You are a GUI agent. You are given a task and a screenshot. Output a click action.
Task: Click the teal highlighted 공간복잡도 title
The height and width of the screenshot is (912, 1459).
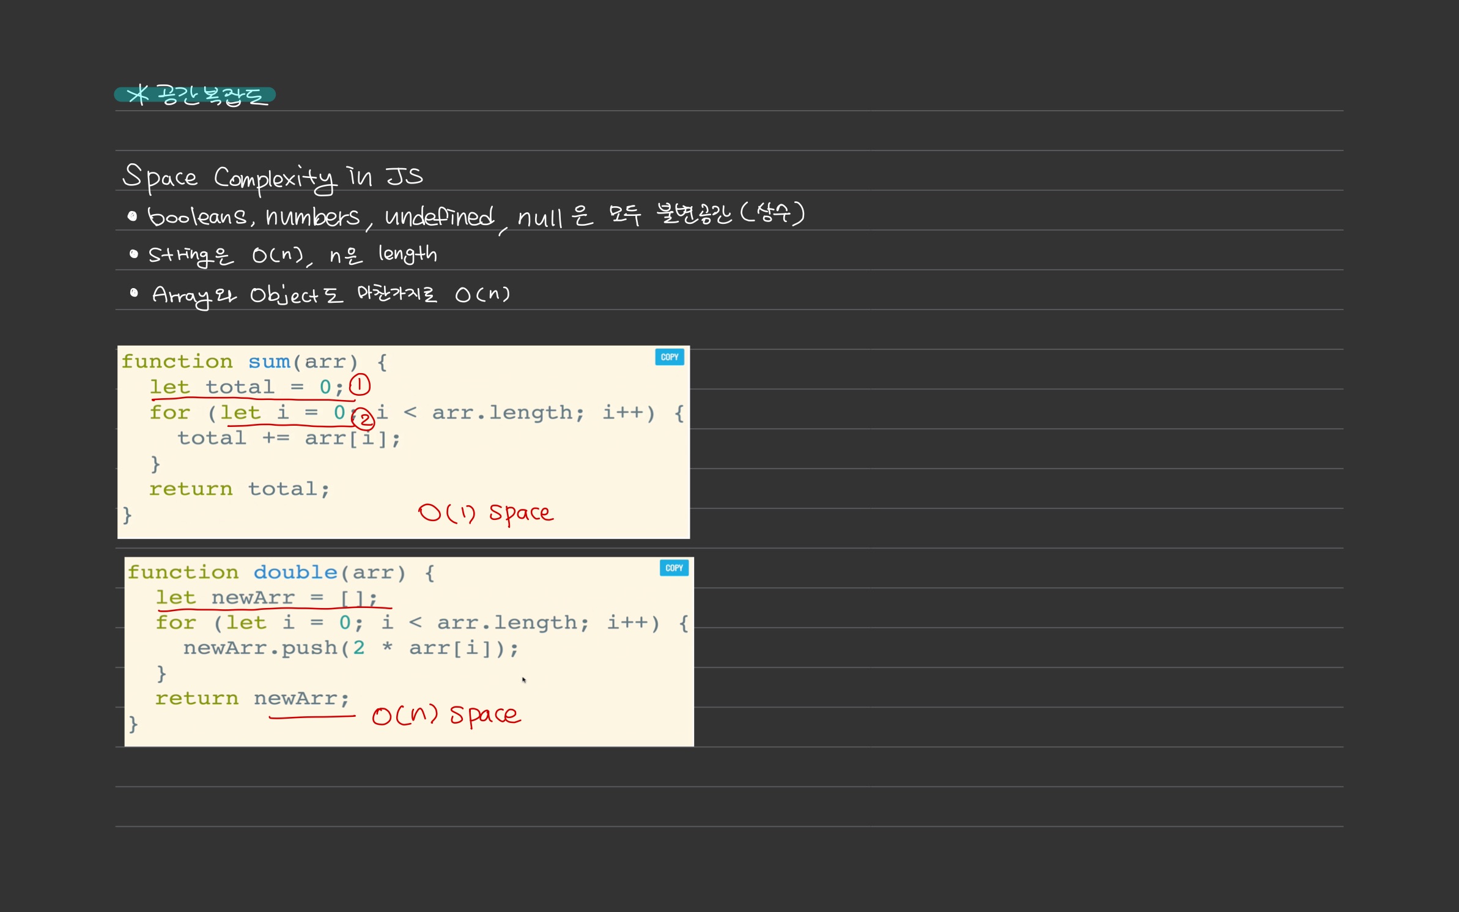(211, 95)
